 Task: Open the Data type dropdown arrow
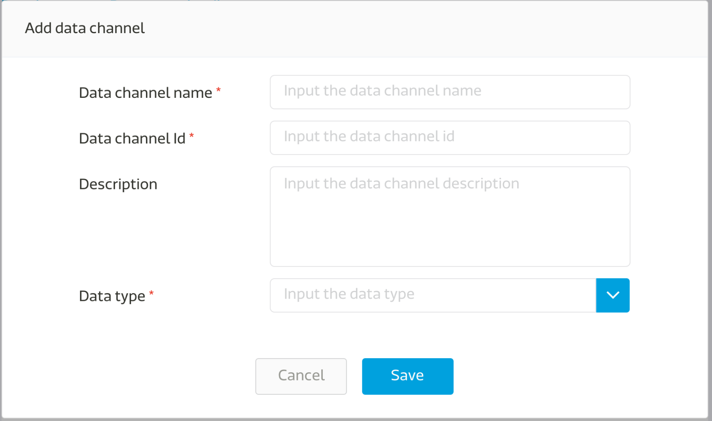(x=612, y=295)
